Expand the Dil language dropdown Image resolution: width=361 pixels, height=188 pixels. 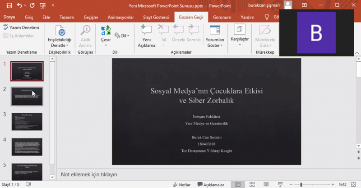[122, 36]
